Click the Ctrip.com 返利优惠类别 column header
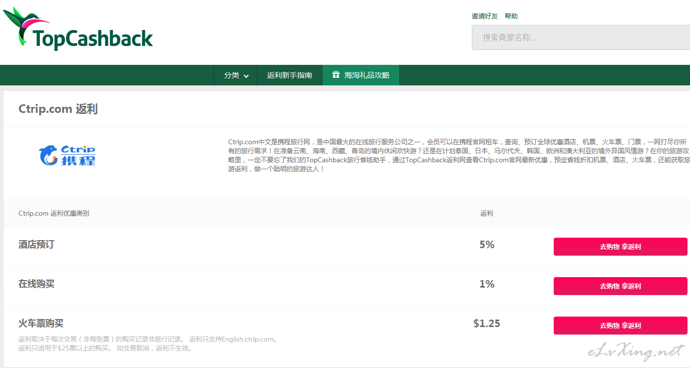 [x=54, y=213]
